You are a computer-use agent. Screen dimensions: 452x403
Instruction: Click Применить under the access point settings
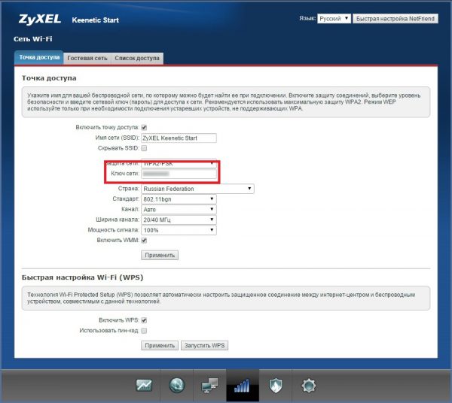pos(160,255)
